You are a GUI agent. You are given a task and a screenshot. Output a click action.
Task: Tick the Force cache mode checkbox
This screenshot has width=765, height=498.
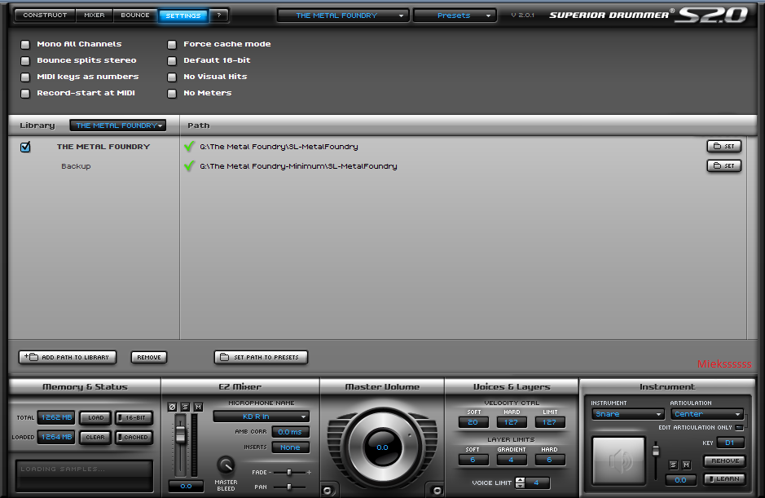(172, 45)
